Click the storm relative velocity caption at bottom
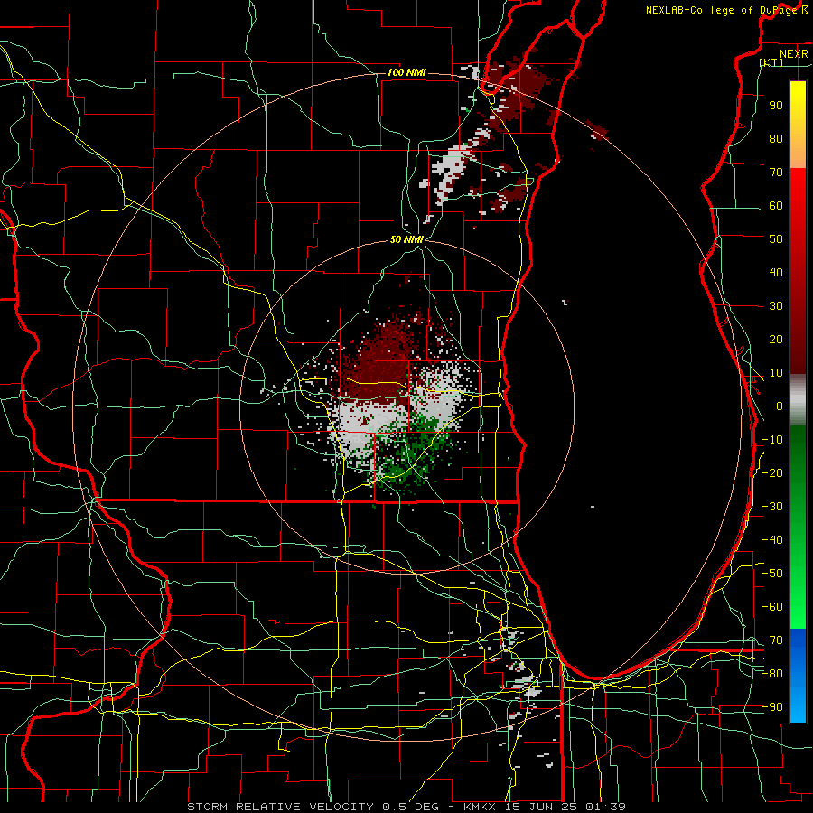The image size is (813, 813). click(x=406, y=807)
